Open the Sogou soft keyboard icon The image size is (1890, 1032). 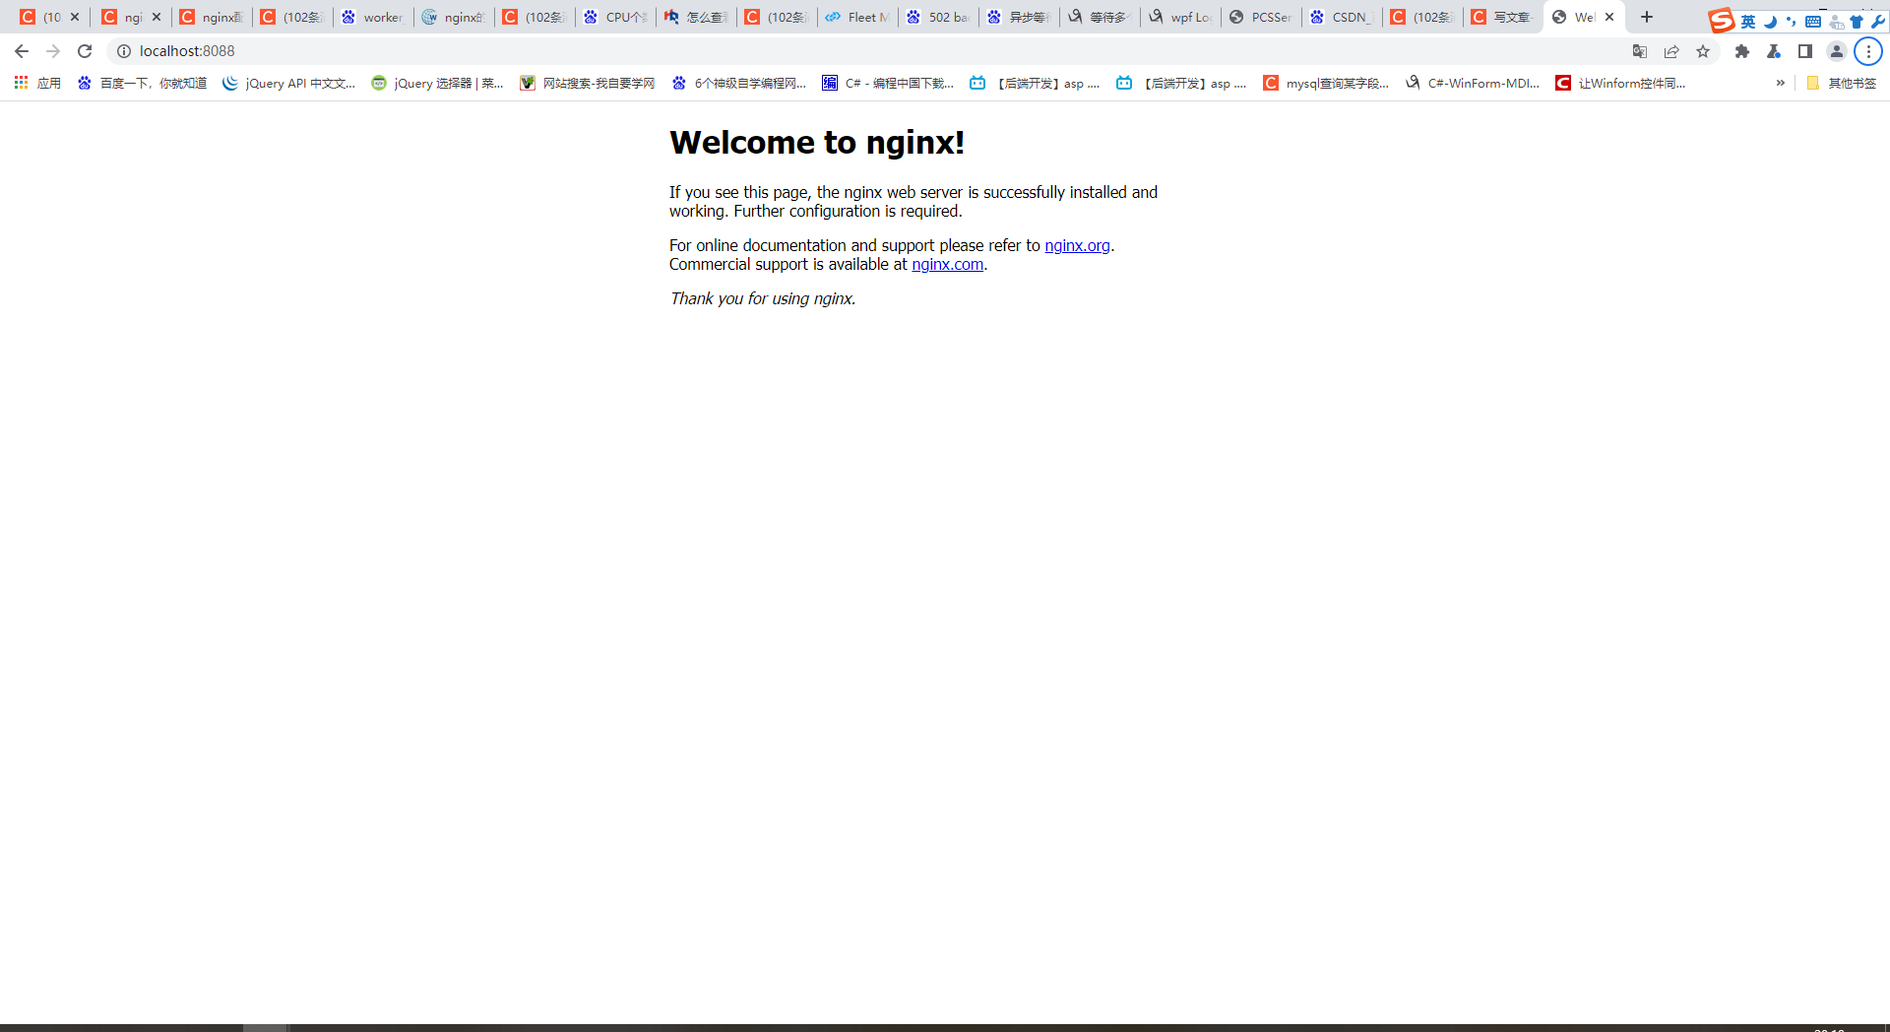(x=1813, y=22)
